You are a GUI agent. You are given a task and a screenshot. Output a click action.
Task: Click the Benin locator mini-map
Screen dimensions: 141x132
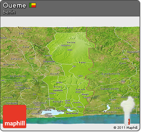128,111
